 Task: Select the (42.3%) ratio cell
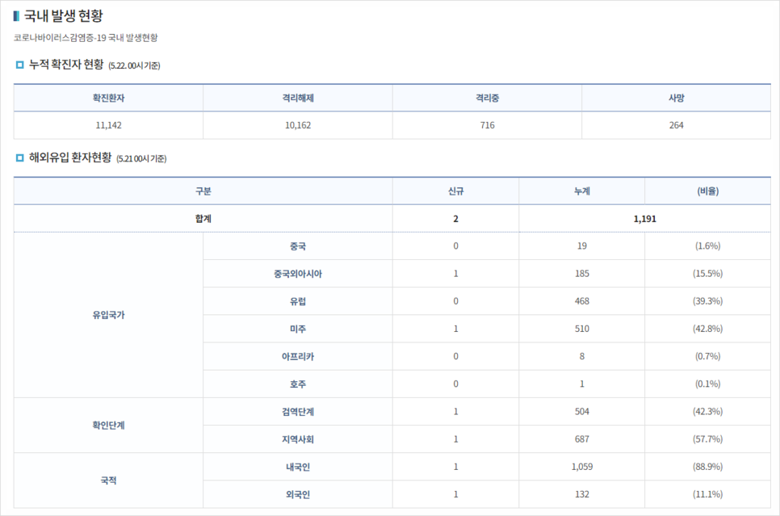coord(708,412)
